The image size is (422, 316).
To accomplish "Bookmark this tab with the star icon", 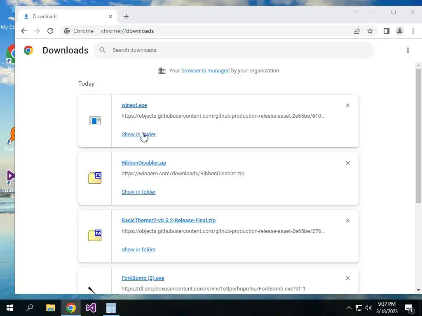I will pyautogui.click(x=370, y=31).
